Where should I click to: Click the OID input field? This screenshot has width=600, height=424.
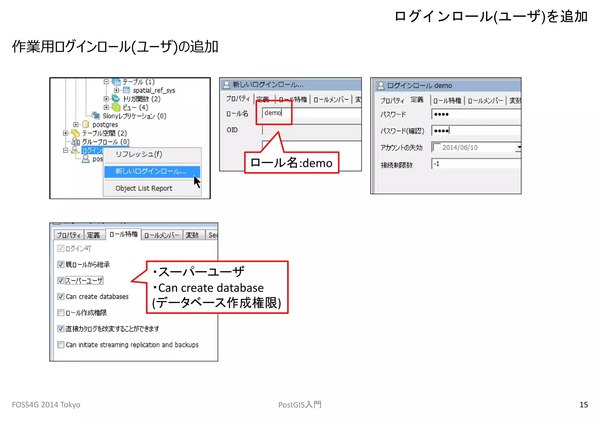pyautogui.click(x=311, y=130)
